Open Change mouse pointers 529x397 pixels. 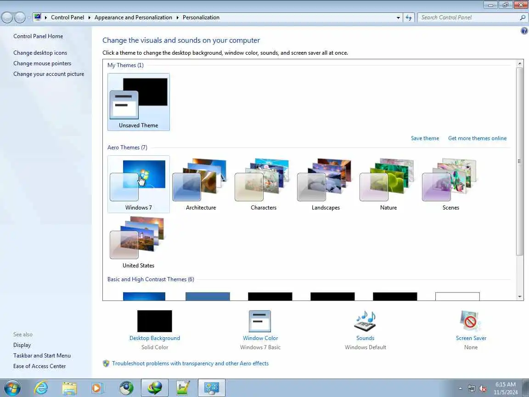point(42,63)
